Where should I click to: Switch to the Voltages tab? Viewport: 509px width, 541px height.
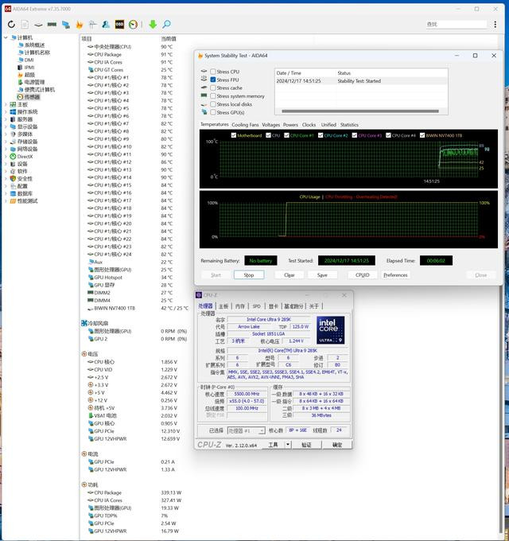[270, 125]
